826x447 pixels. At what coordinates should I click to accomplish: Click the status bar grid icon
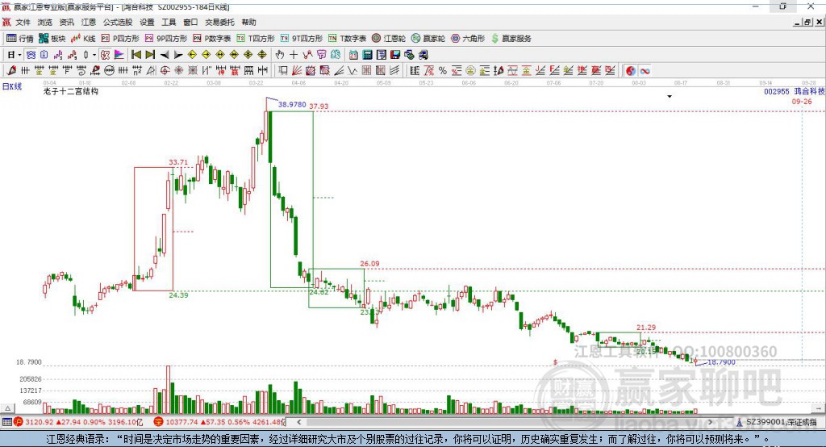(x=6, y=422)
